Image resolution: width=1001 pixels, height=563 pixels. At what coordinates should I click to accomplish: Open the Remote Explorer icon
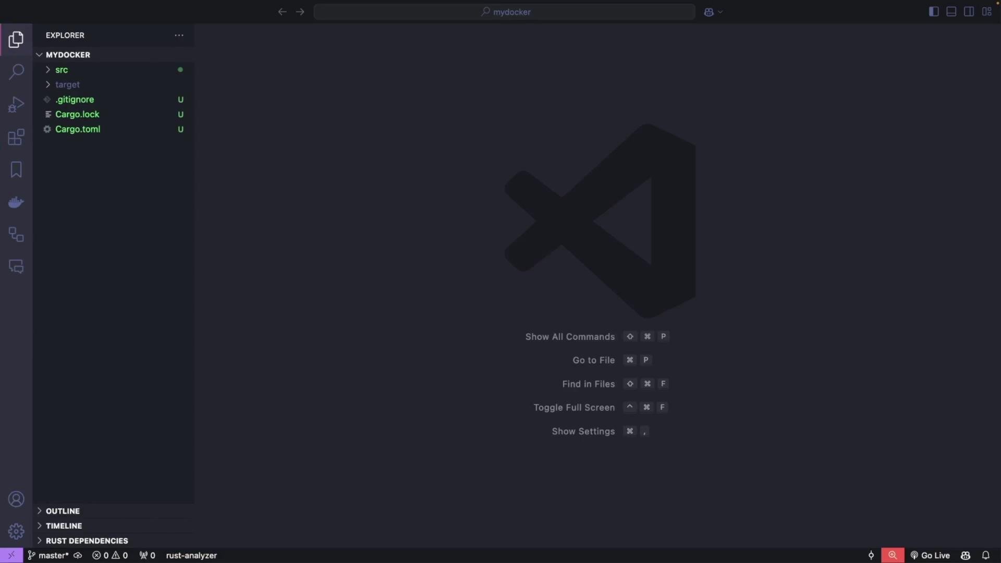tap(16, 235)
